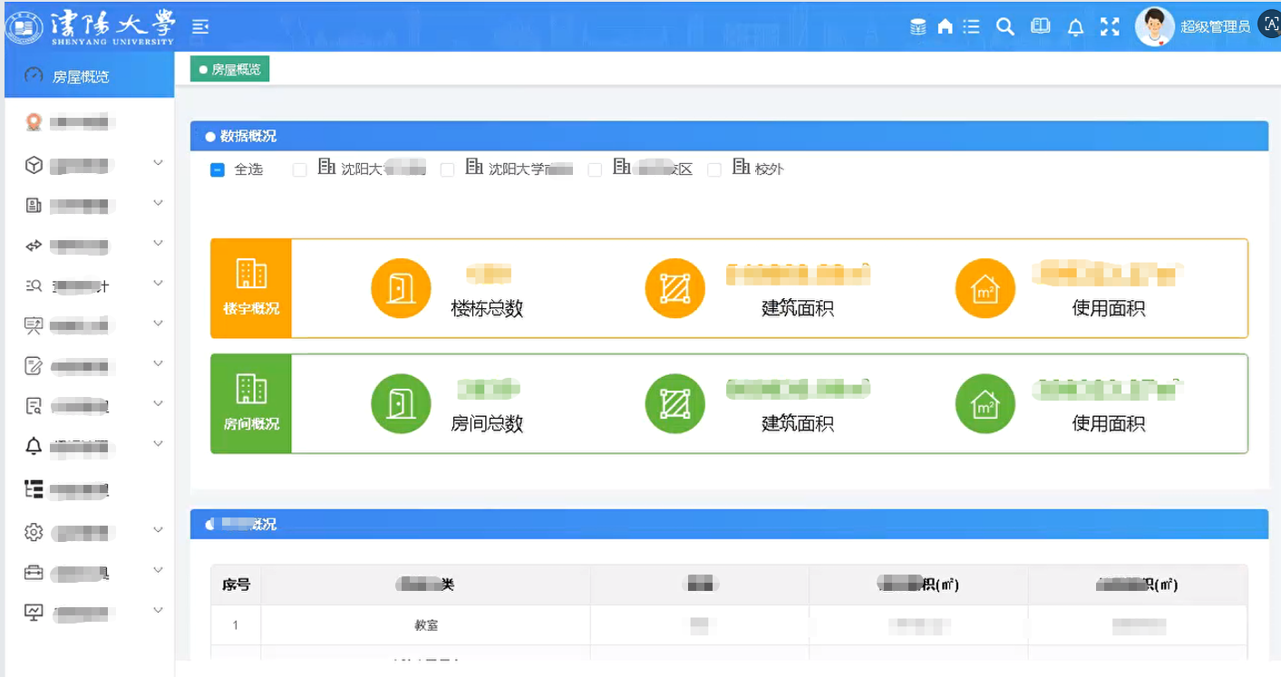Click the database coin stack icon
The height and width of the screenshot is (677, 1281).
pos(918,27)
